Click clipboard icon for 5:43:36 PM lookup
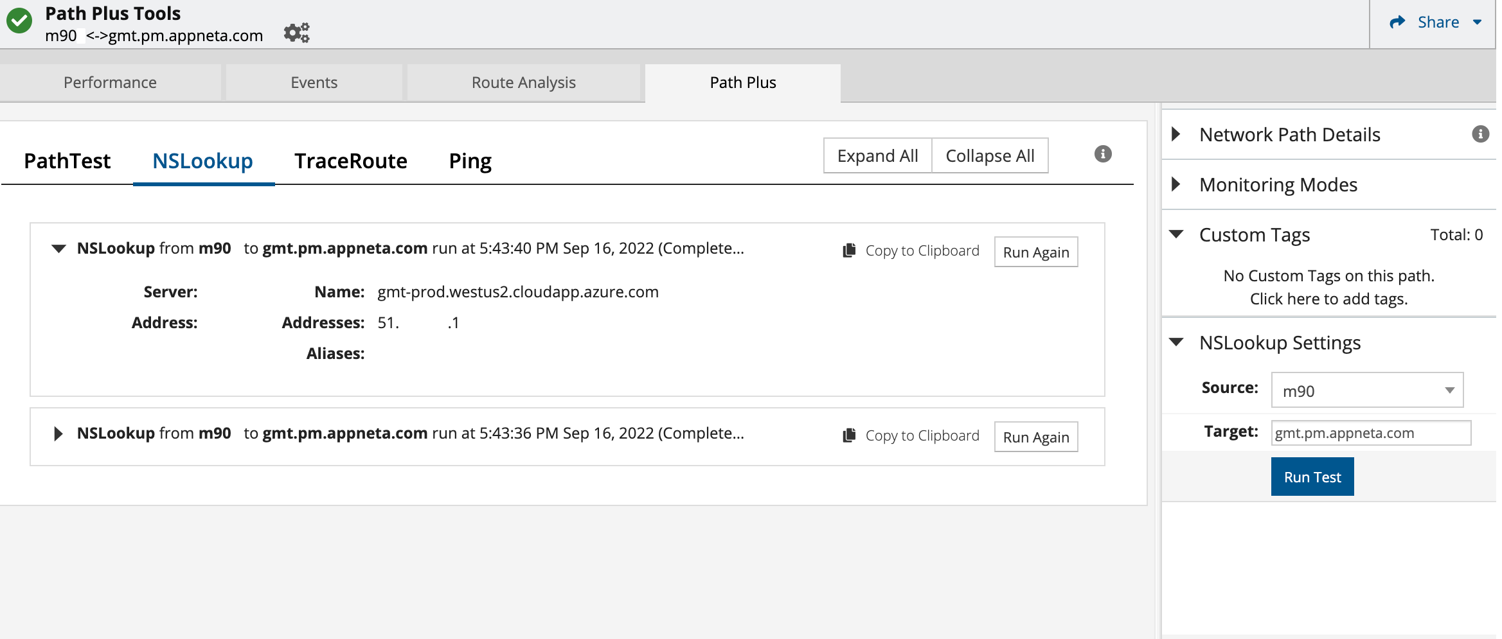 click(x=849, y=435)
